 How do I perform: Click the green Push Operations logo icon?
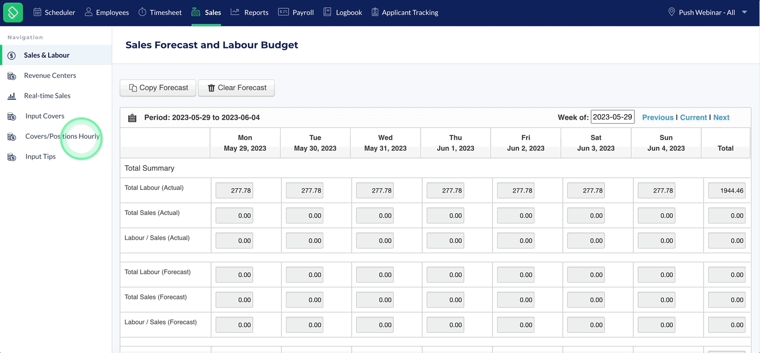[x=13, y=12]
